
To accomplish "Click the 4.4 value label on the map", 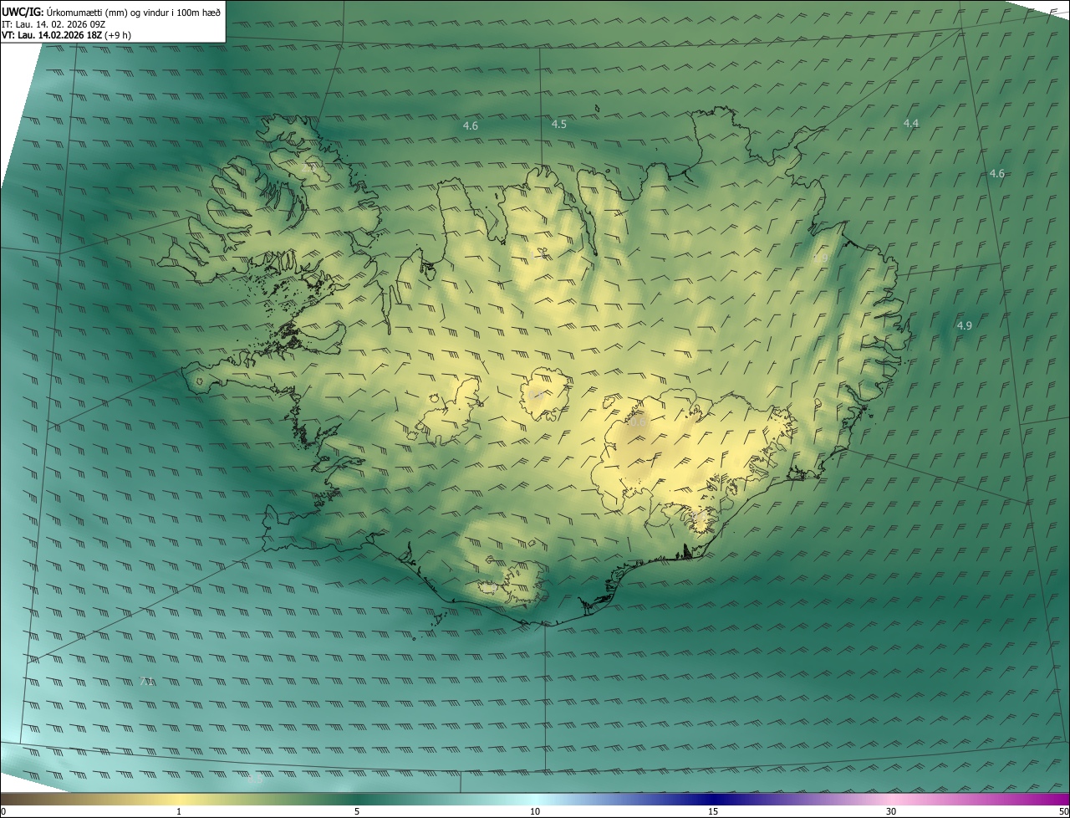I will (911, 123).
